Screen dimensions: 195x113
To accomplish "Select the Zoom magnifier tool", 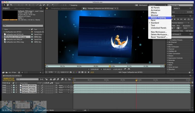I will (x=11, y=5).
